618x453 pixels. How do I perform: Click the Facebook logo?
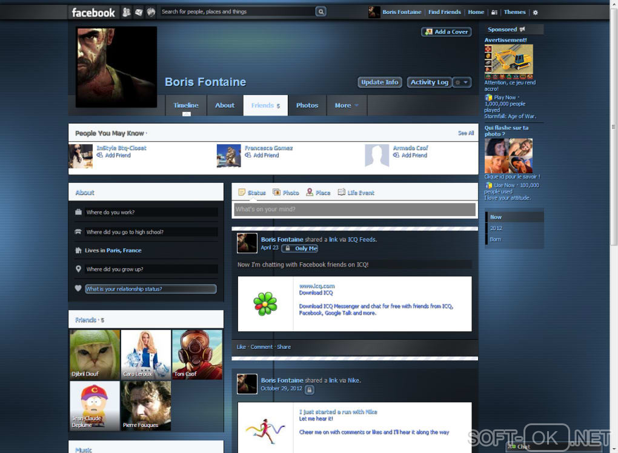93,13
